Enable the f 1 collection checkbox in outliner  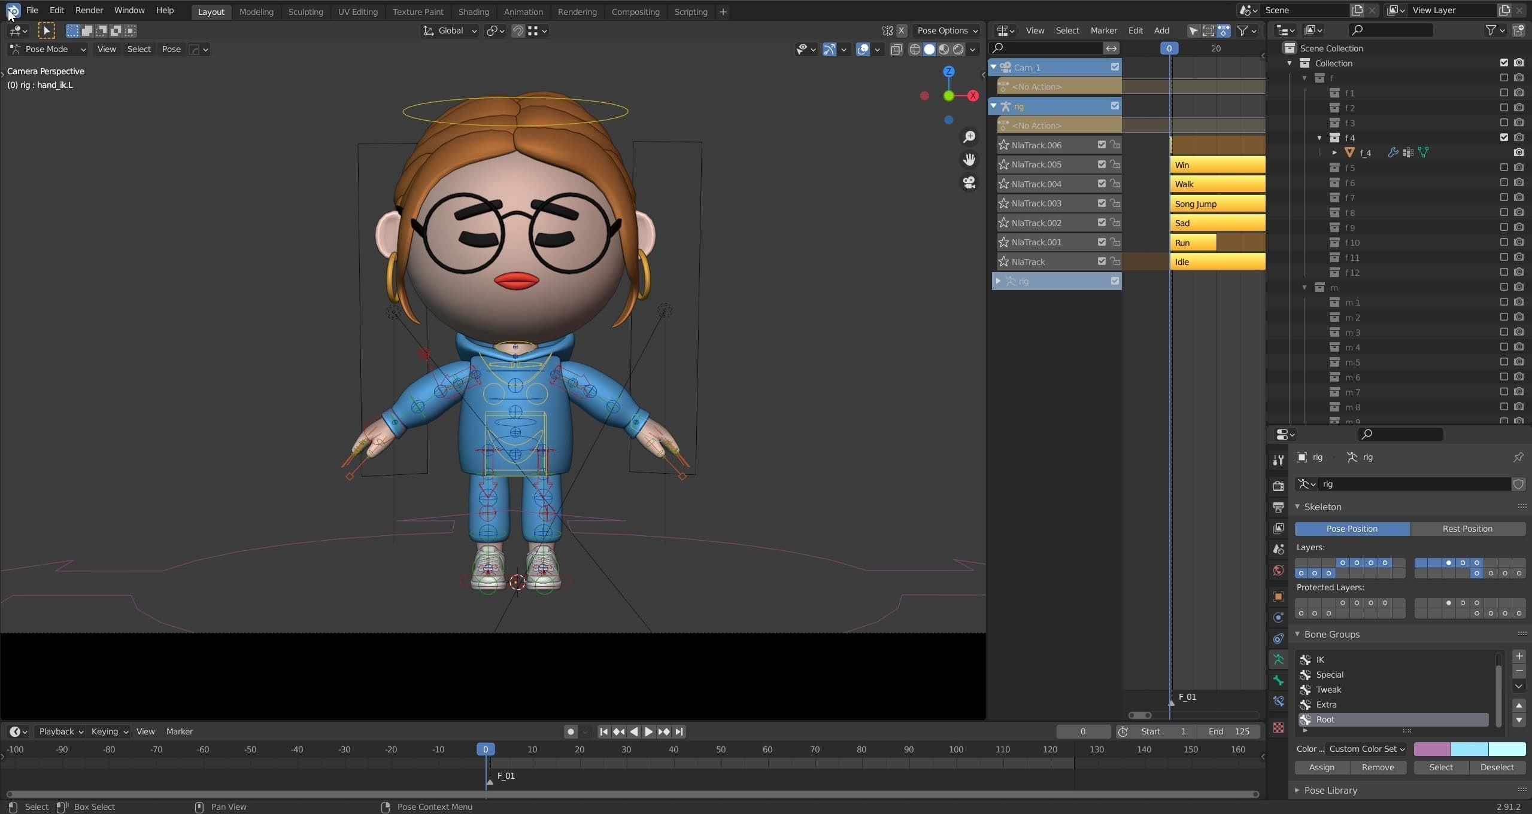point(1503,93)
